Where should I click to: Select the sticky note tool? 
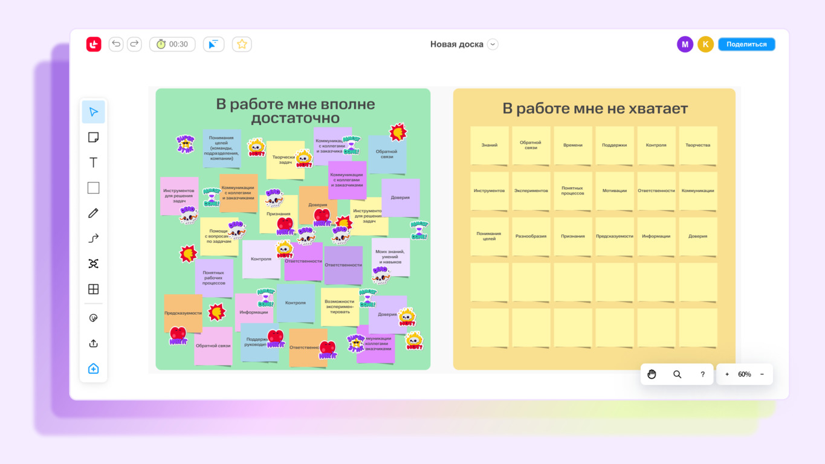tap(93, 138)
